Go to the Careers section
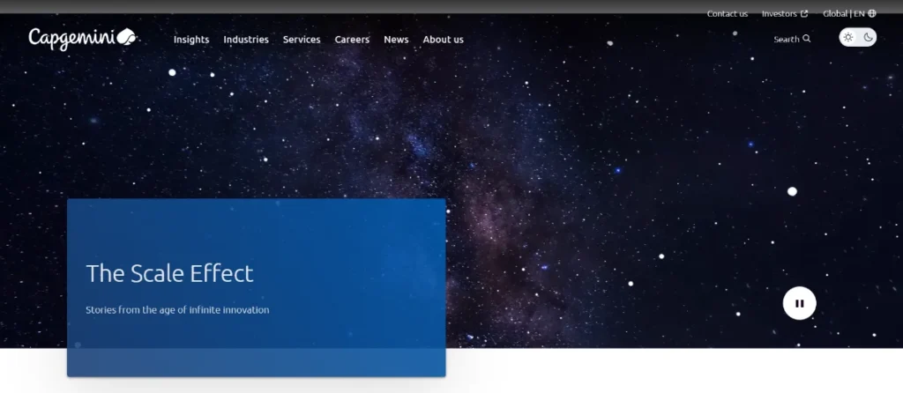 point(352,40)
